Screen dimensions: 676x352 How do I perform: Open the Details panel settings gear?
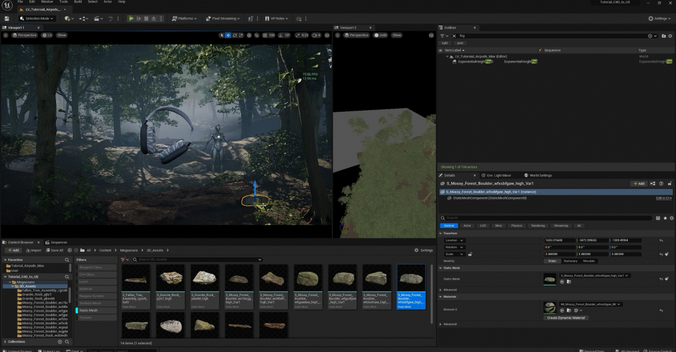[x=671, y=218]
